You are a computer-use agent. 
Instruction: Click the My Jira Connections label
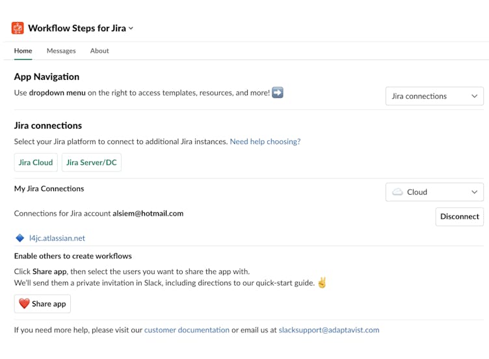coord(49,189)
